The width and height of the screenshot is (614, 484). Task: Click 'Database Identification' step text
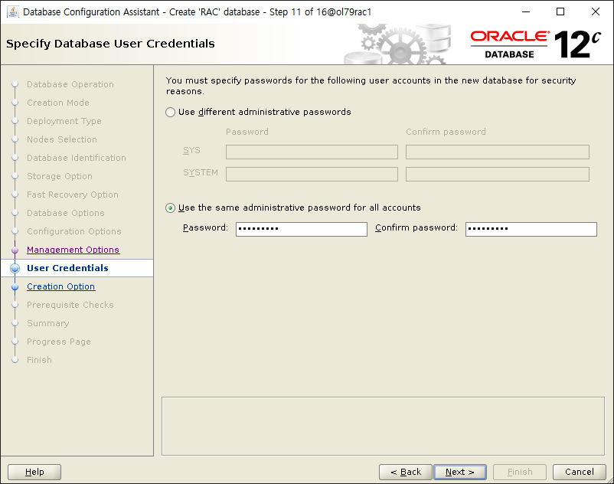click(77, 159)
